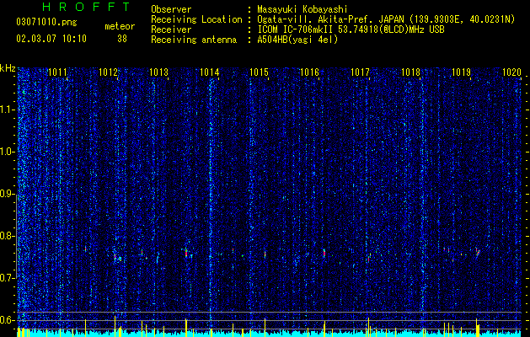Click the Receiving Location label
The width and height of the screenshot is (530, 337).
[x=196, y=19]
